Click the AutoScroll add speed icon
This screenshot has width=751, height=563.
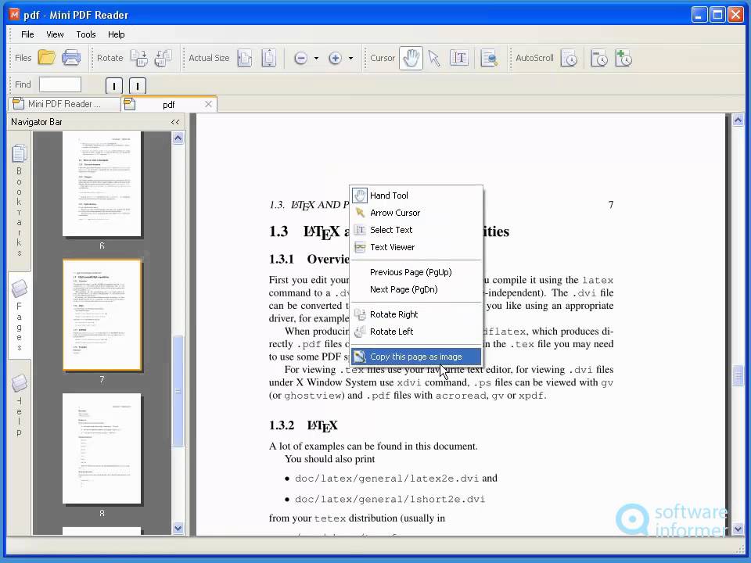[x=623, y=59]
